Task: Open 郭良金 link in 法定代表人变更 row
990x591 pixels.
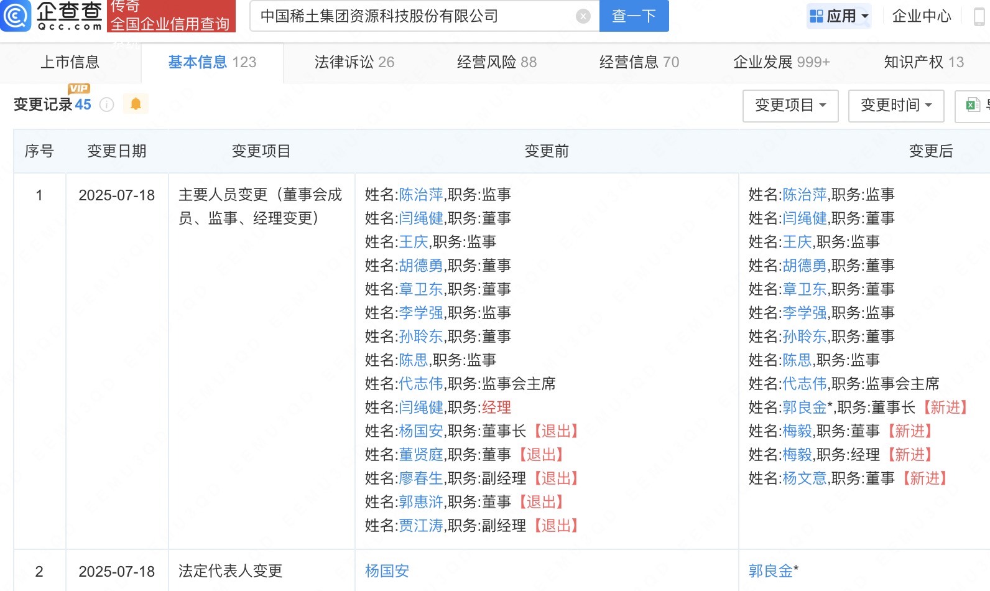Action: pos(771,571)
